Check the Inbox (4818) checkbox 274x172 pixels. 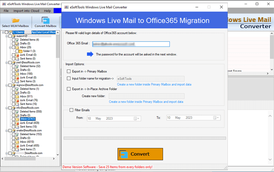[x=13, y=142]
